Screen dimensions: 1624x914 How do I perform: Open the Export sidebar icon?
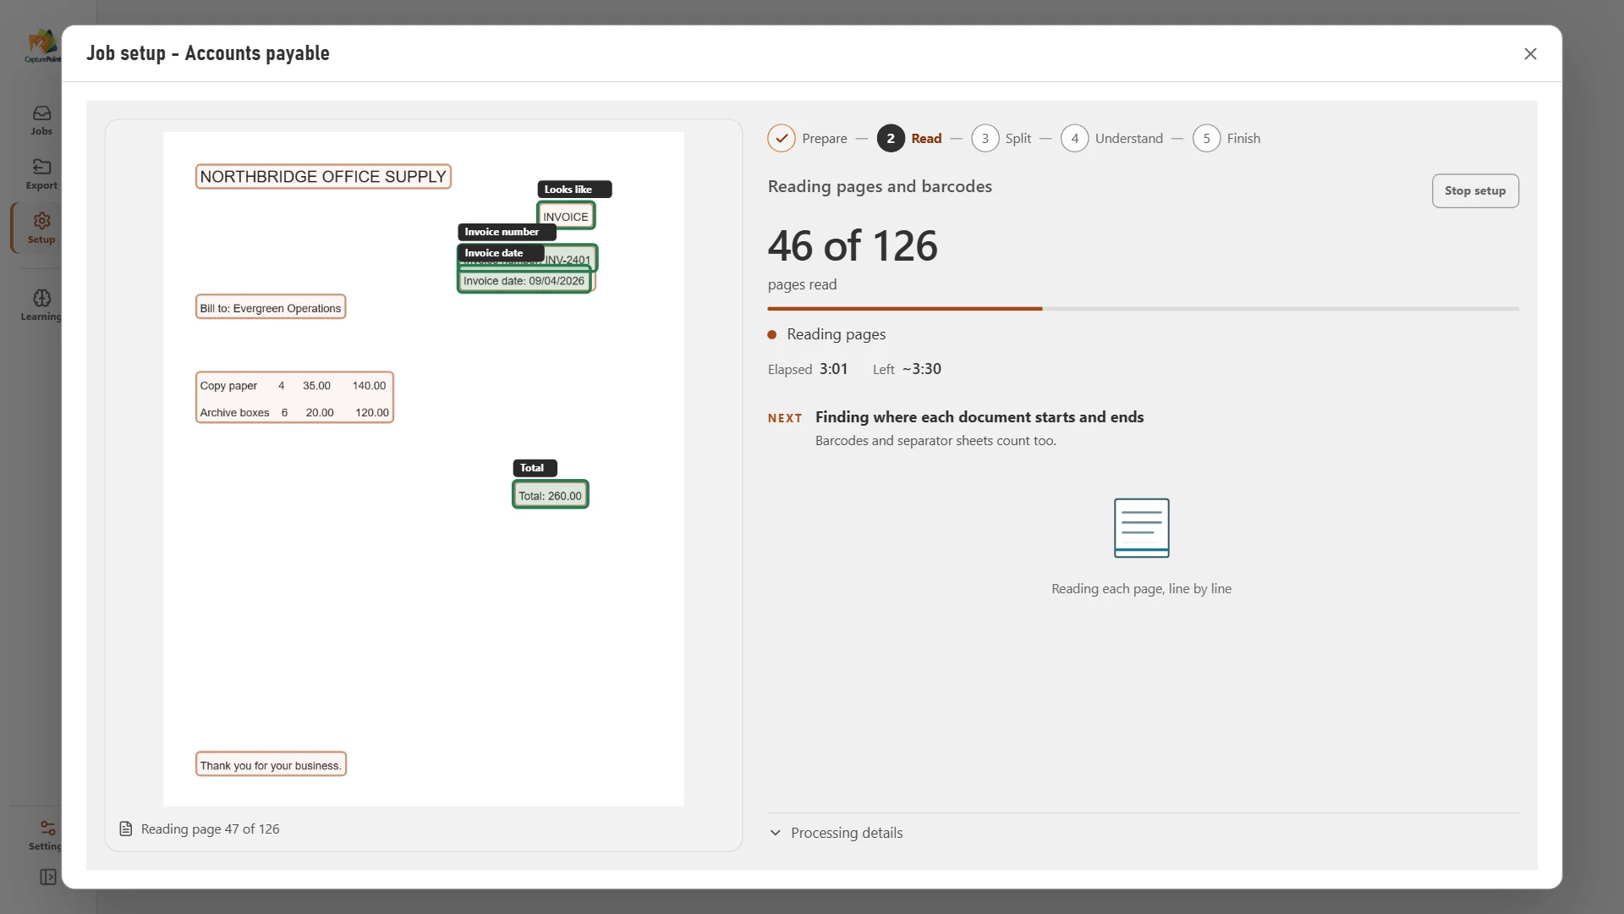click(41, 167)
